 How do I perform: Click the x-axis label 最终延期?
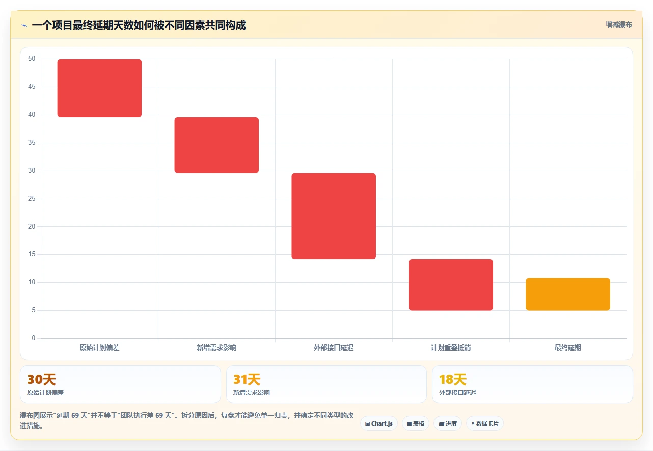tap(568, 348)
